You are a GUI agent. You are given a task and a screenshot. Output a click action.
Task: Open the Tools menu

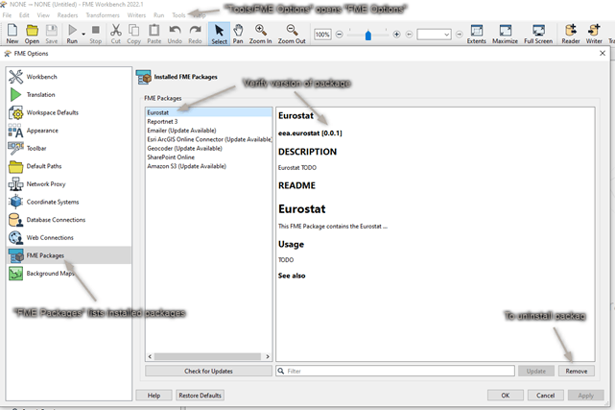coord(177,15)
